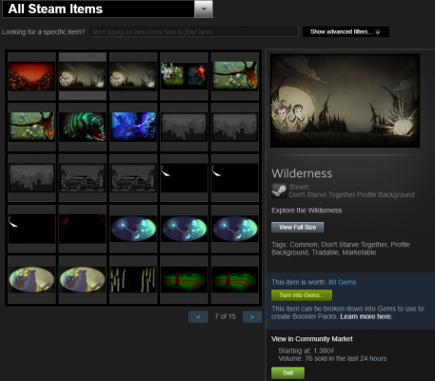Select the first green field path item
The height and width of the screenshot is (381, 435).
(x=184, y=279)
